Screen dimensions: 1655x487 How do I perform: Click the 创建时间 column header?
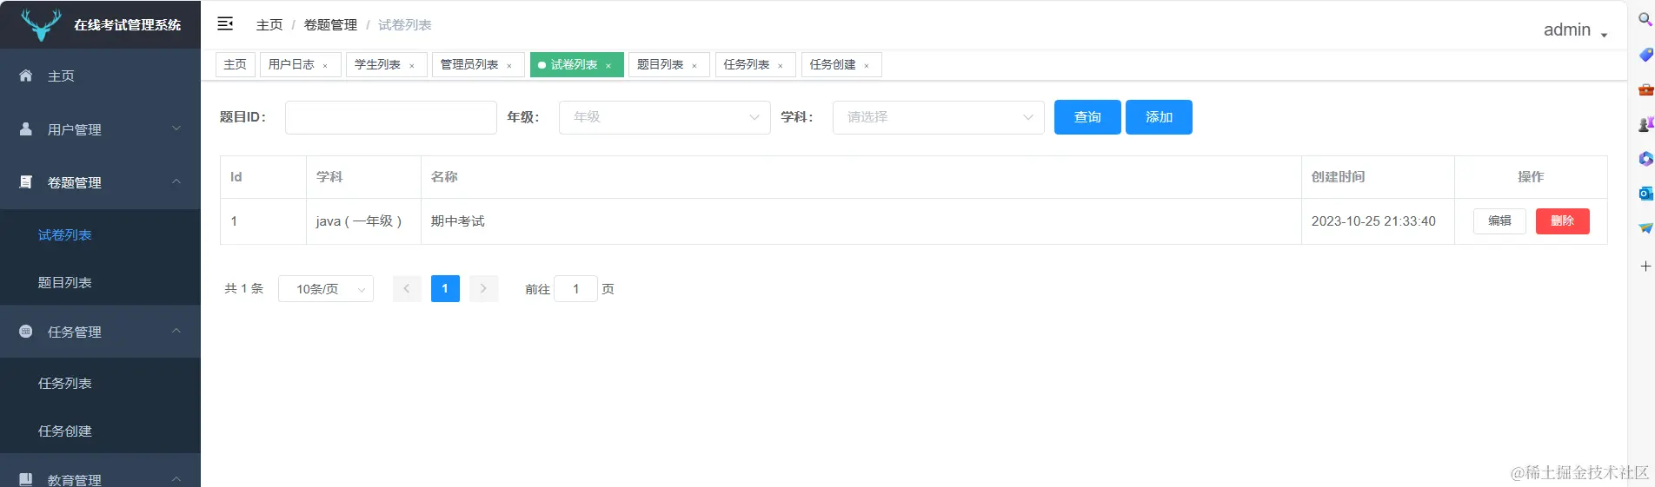tap(1378, 177)
